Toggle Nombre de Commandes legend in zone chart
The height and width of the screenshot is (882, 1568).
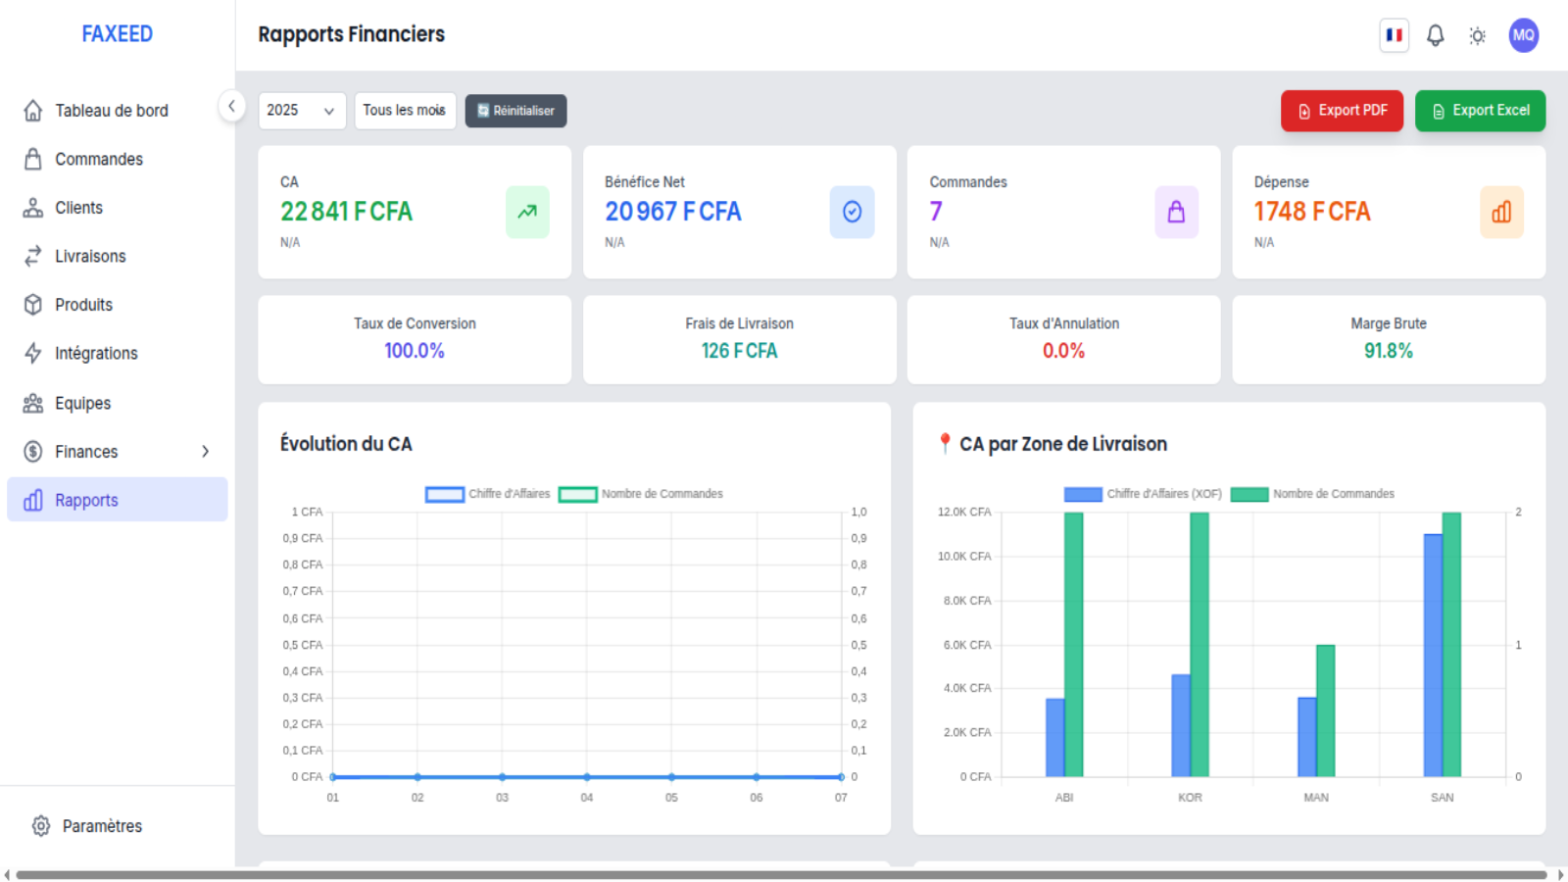tap(1312, 494)
